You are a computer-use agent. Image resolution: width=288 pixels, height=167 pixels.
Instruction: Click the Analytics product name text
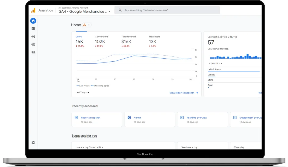pos(46,10)
